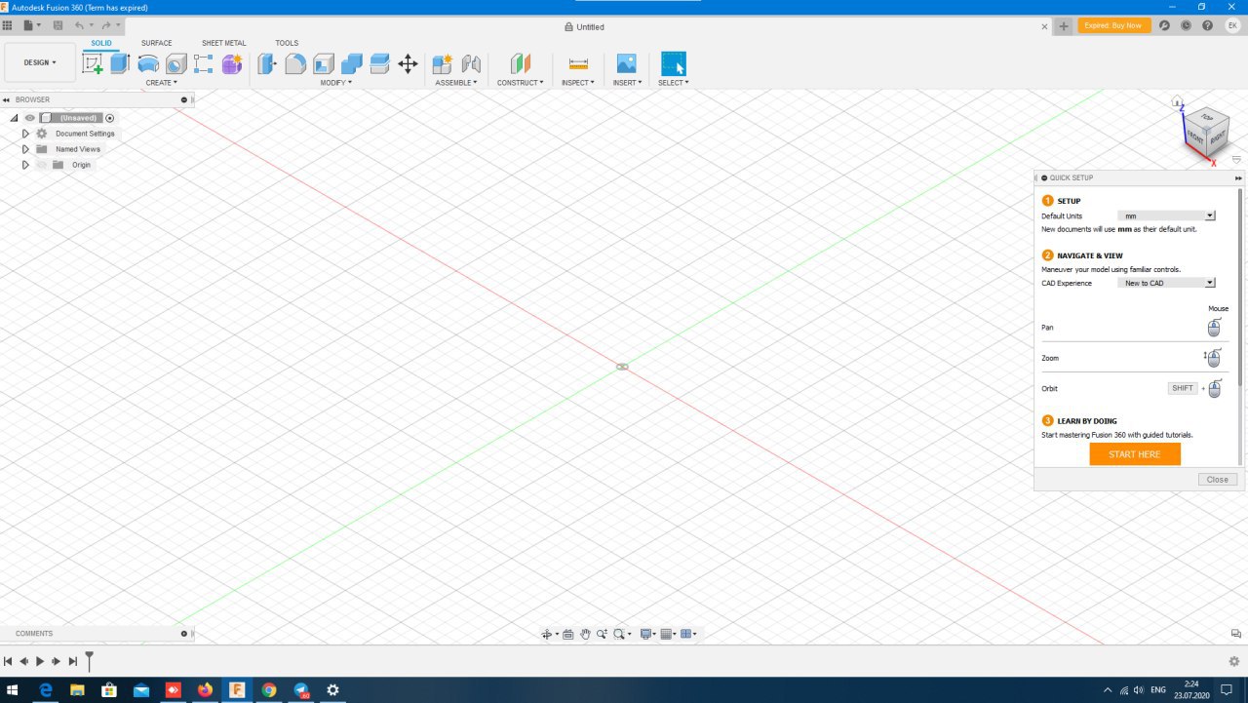Open the Design workspace dropdown
The image size is (1248, 703).
(x=40, y=62)
